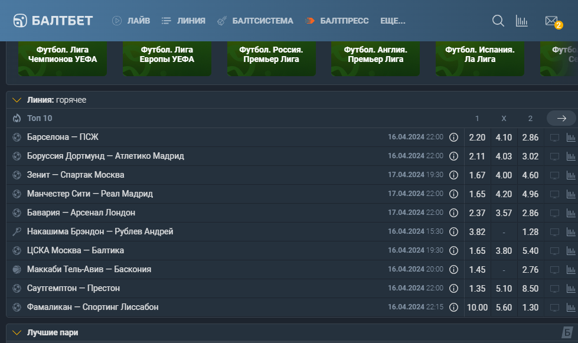The width and height of the screenshot is (578, 343).
Task: Open info for Маккаби Тель-Авив — Баскония
Action: (x=453, y=270)
